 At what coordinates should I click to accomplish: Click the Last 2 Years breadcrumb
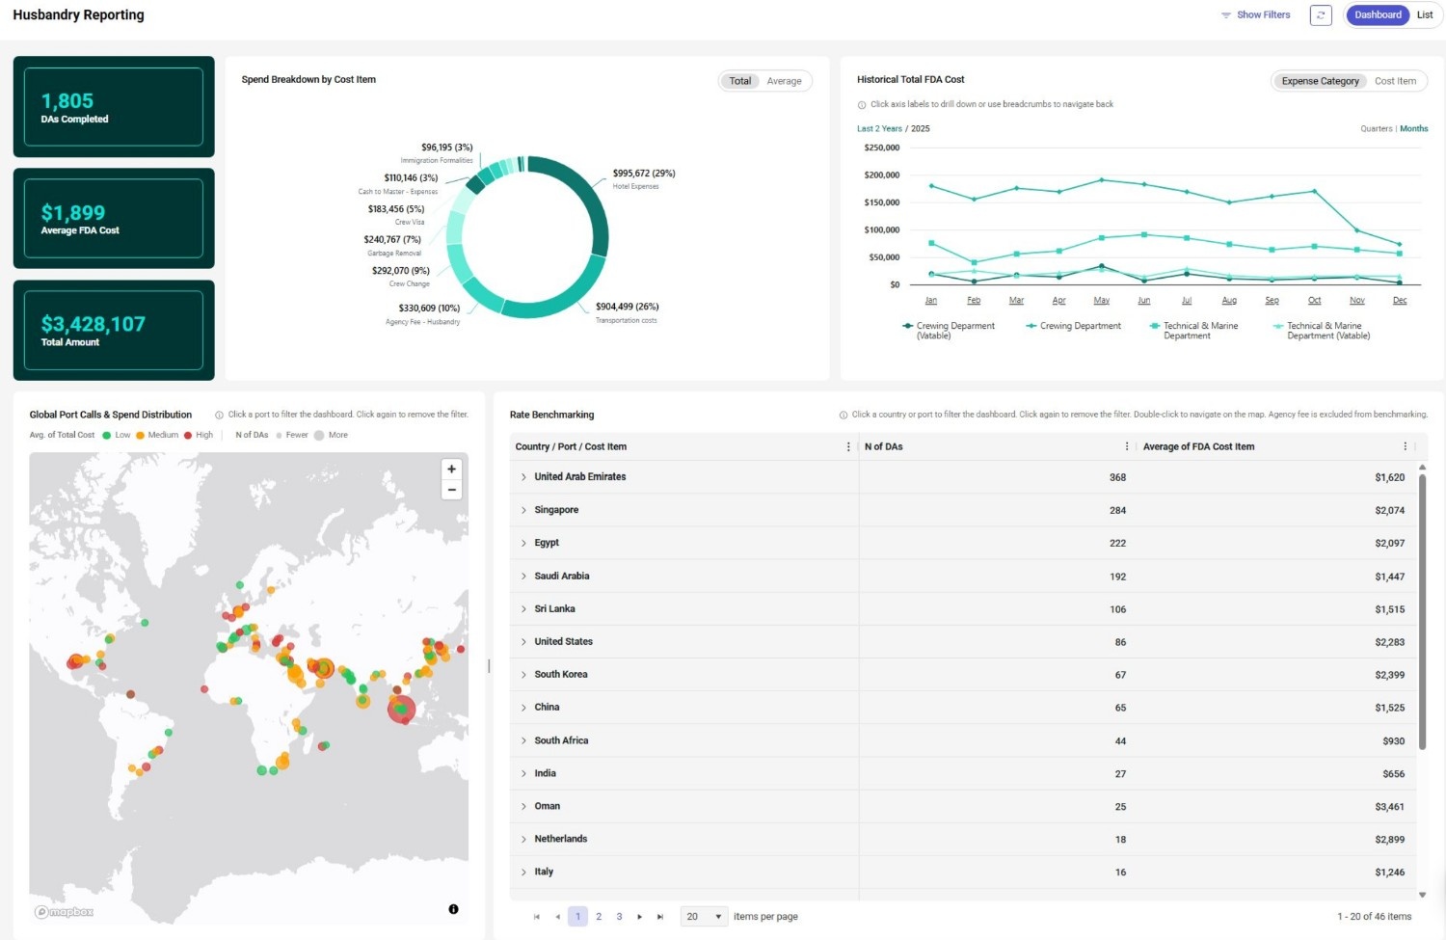click(x=879, y=128)
